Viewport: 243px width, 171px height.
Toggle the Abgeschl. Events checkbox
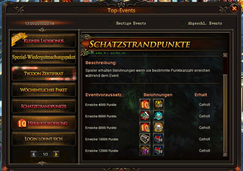(x=183, y=23)
